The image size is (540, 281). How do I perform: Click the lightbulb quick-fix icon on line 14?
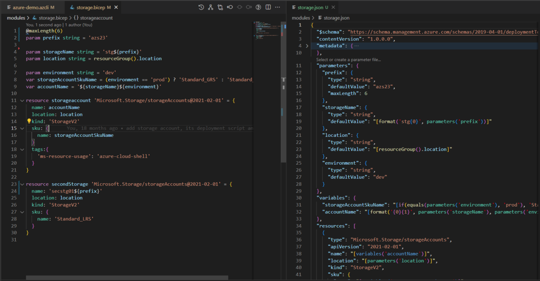tap(30, 121)
